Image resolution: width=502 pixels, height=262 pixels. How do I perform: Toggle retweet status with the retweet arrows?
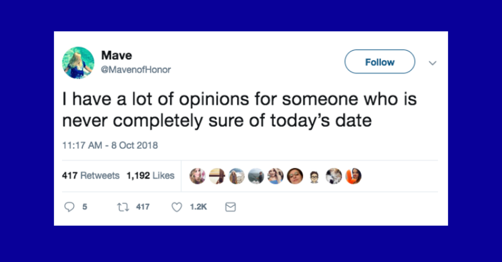click(x=123, y=207)
